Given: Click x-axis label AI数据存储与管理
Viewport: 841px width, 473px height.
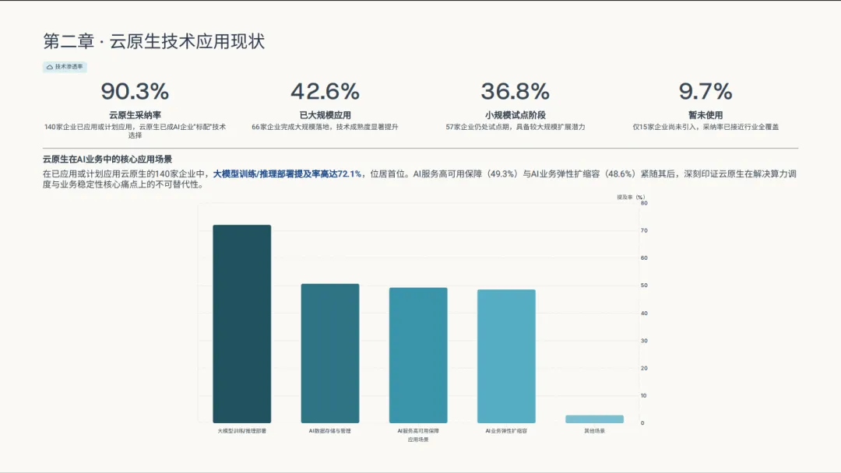Looking at the screenshot, I should pyautogui.click(x=330, y=431).
